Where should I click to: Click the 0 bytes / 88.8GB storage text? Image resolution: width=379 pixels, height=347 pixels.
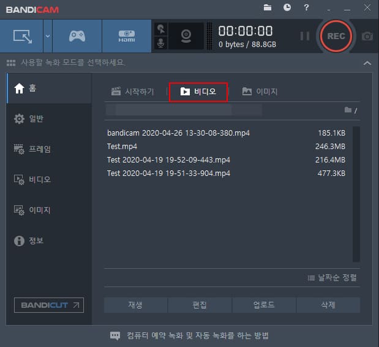[247, 45]
